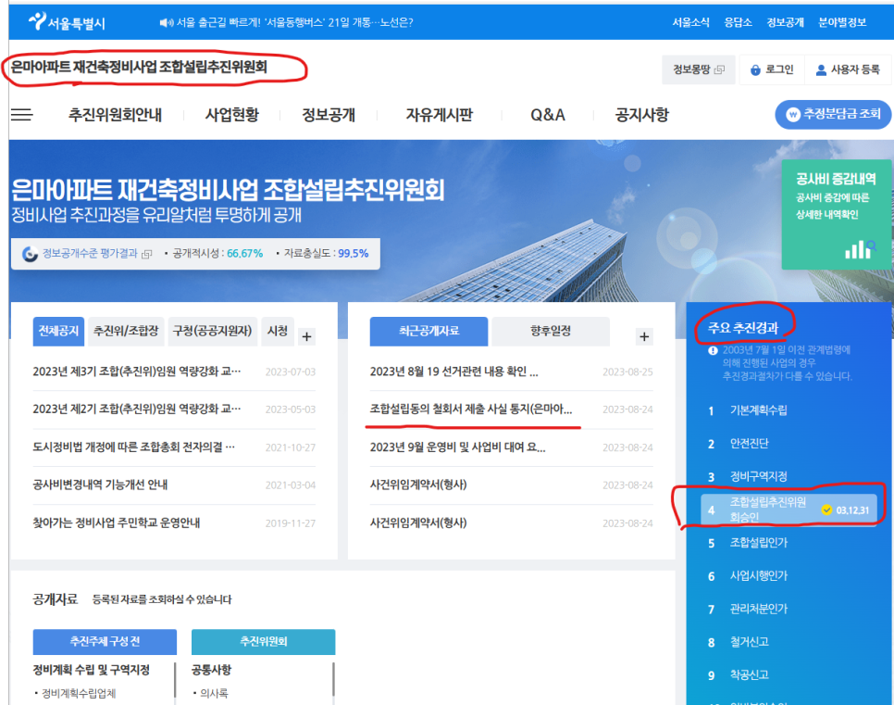Click the 로그인 button
Screen dimensions: 894x705
coord(772,69)
